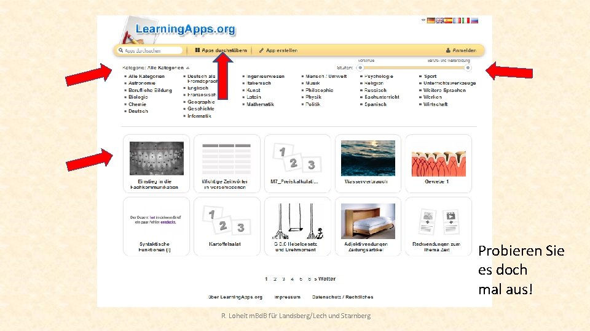Click the left handle of the Stufen slider
Screen dimensions: 590x331
[360, 68]
